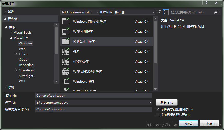Switch to small icons grid view
Image resolution: width=224 pixels, height=130 pixels.
[159, 12]
